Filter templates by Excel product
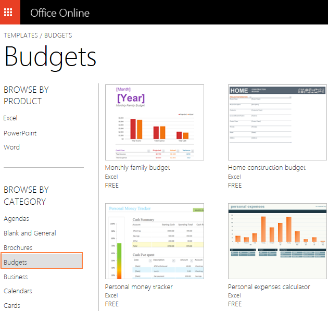Screen dimensions: 328x311 (x=10, y=118)
